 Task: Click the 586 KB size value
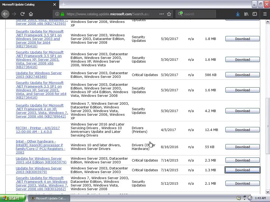211,75
